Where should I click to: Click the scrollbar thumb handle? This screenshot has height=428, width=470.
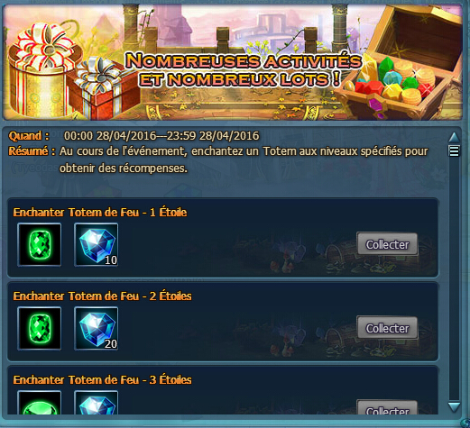pyautogui.click(x=454, y=150)
